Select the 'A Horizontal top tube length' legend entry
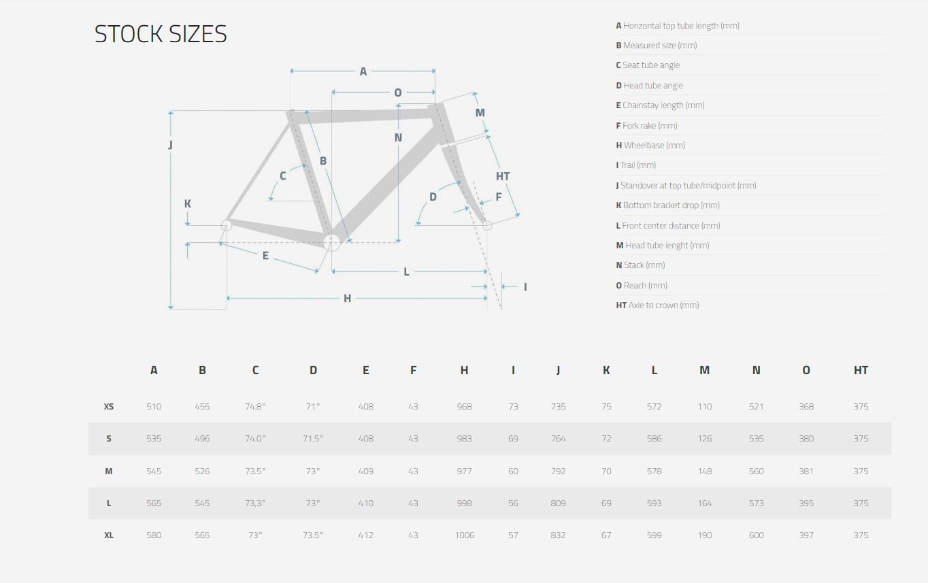928x583 pixels. coord(678,26)
